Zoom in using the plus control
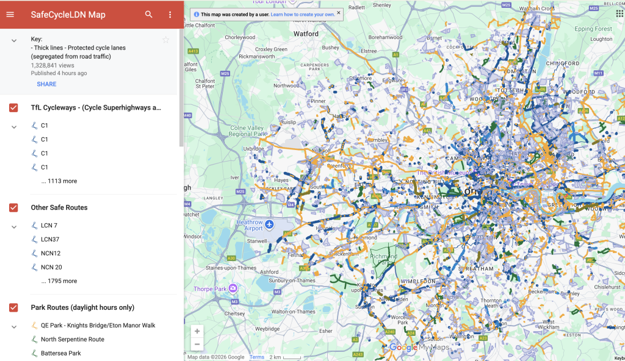This screenshot has height=361, width=625. click(197, 331)
